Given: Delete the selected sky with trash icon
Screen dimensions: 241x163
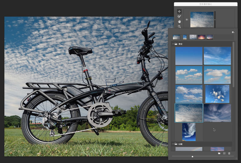Looking at the screenshot, I should tap(229, 153).
